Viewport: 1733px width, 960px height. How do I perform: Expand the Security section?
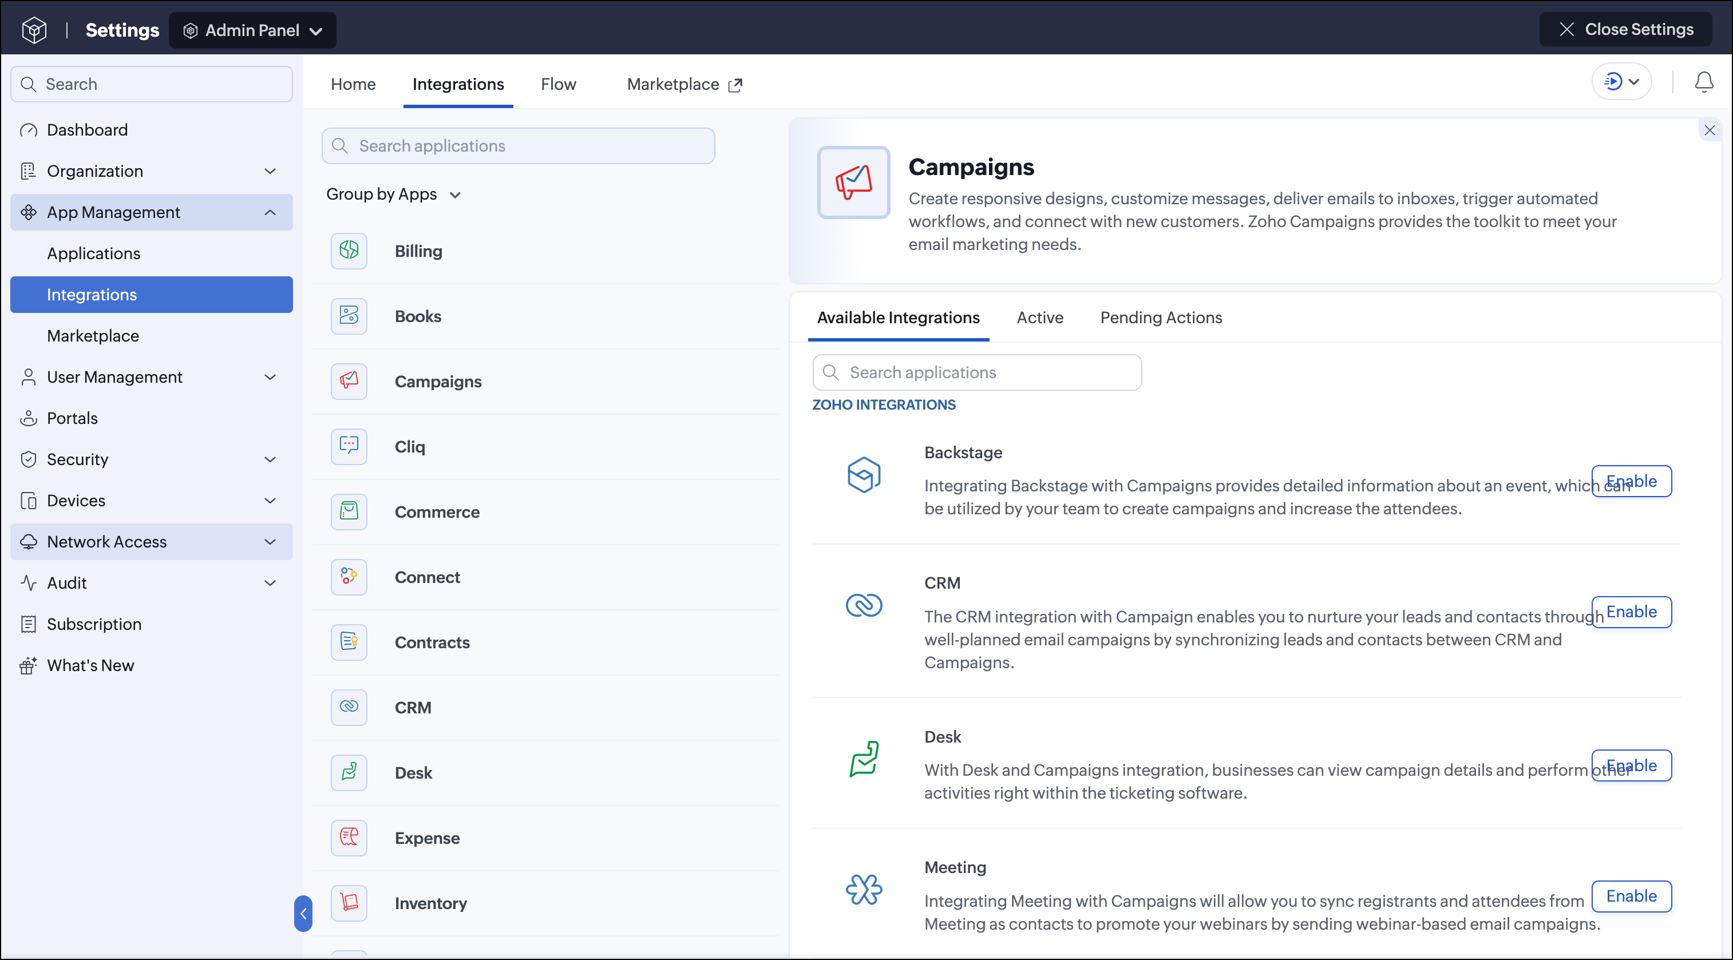[x=270, y=459]
